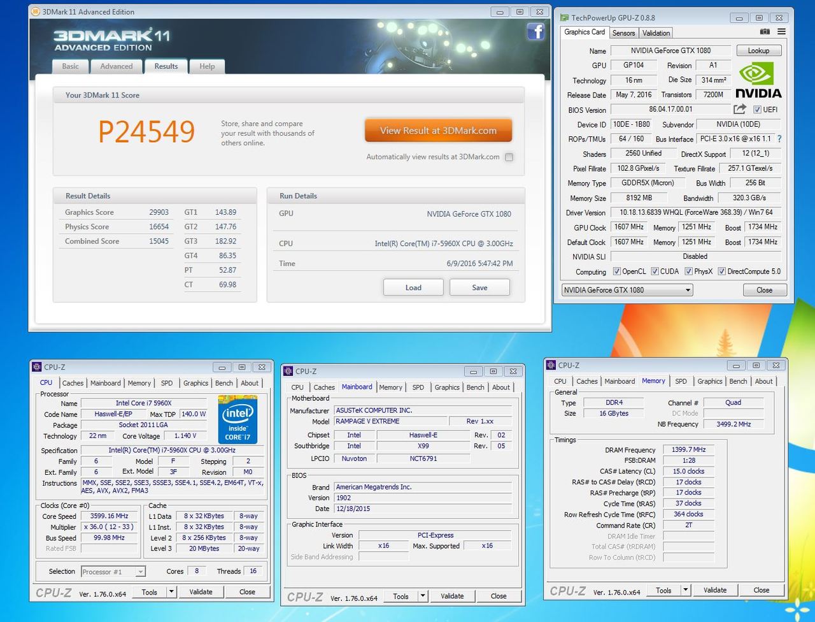Screen dimensions: 815x622
Task: Click the Load button in Run Details
Action: 413,287
